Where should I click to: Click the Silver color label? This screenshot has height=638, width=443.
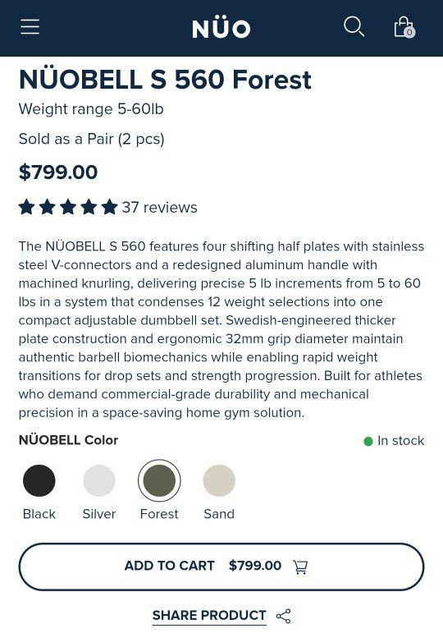(x=99, y=514)
